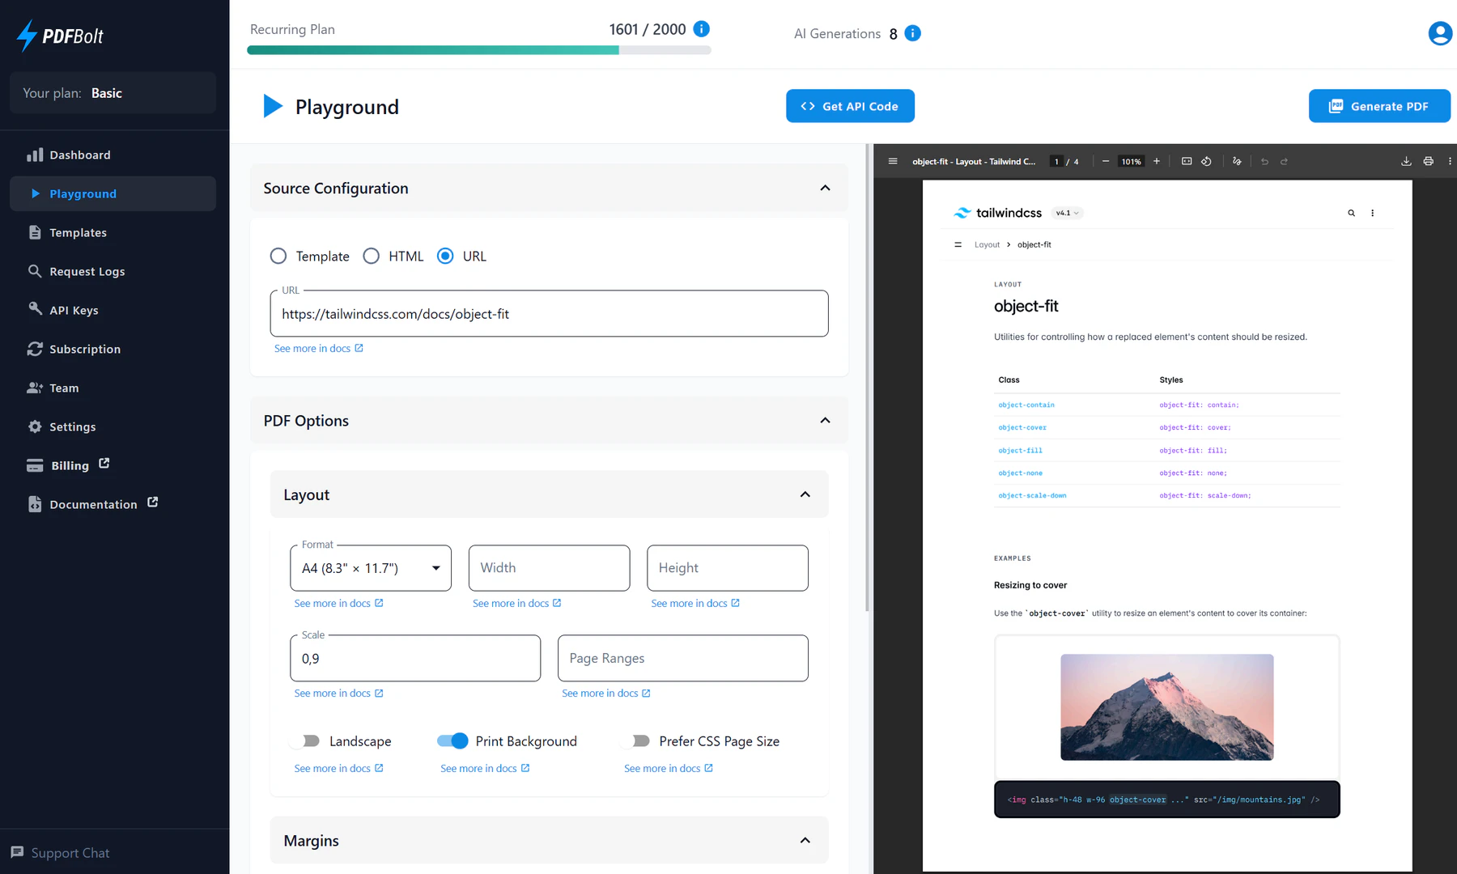Enable the Landscape toggle
Image resolution: width=1457 pixels, height=874 pixels.
(307, 740)
